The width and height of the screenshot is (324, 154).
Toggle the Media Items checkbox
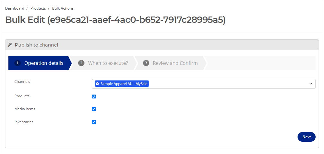tap(94, 109)
